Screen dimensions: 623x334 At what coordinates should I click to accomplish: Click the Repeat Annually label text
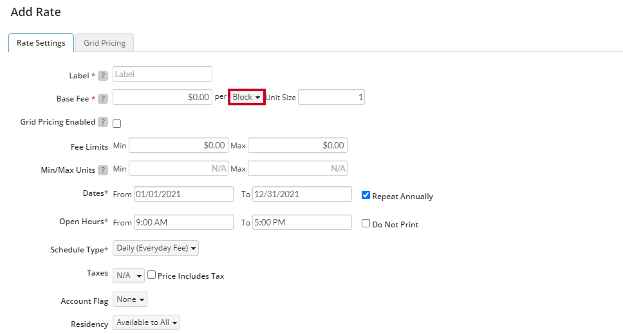[x=402, y=197]
